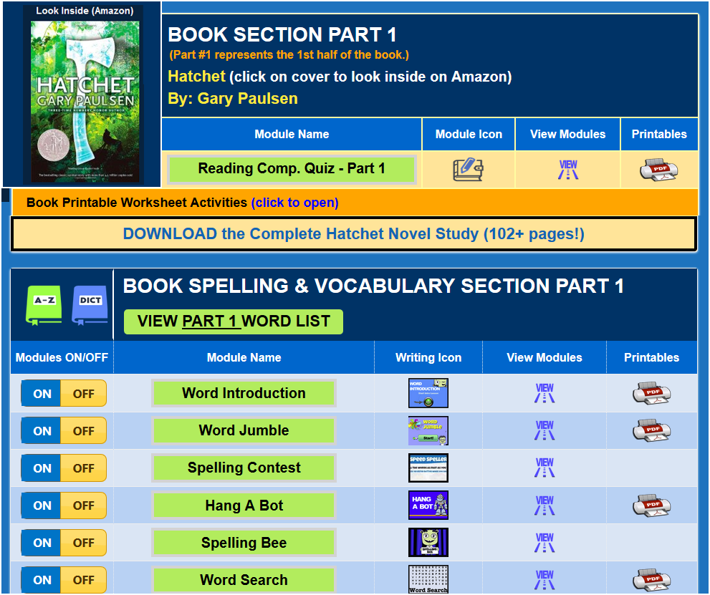Click the Speed Speller contest icon
The image size is (710, 595).
coord(428,468)
